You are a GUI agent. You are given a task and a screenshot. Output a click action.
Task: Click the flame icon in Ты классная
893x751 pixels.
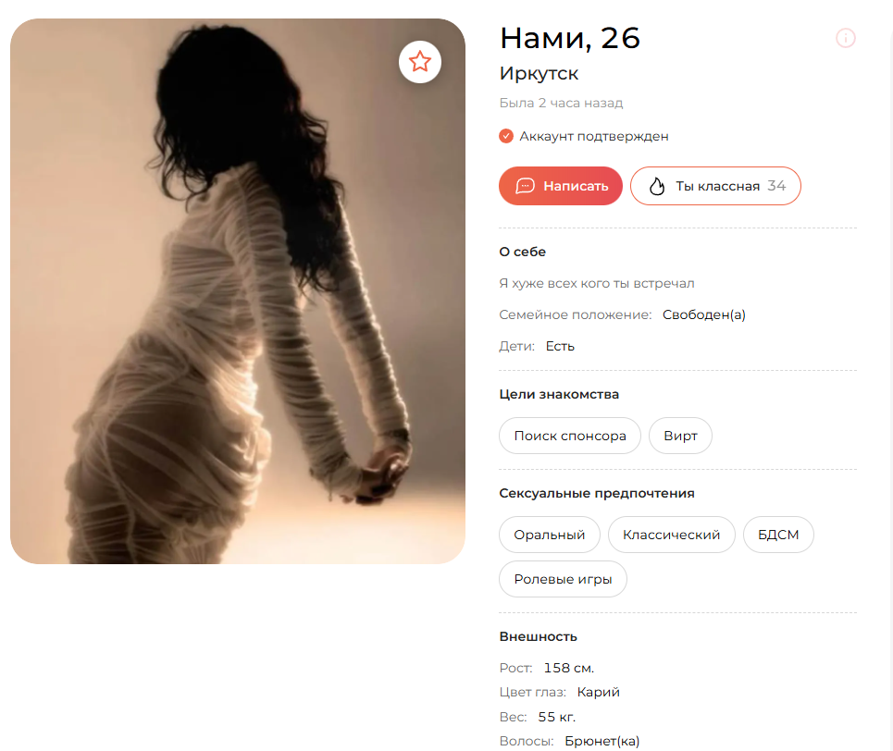tap(657, 186)
